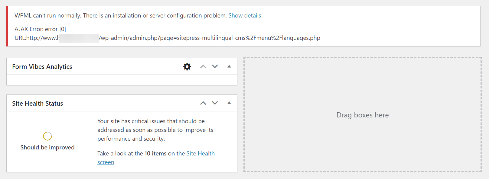Open Form Vibes Analytics gear settings
This screenshot has height=179, width=489.
coord(187,66)
